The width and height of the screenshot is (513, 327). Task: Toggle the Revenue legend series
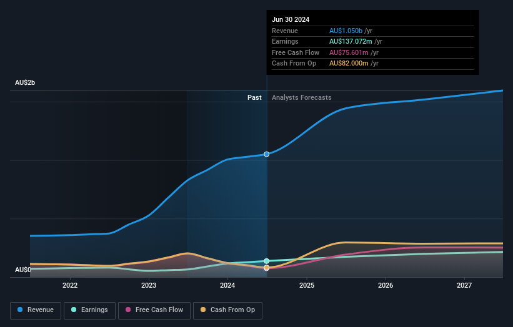coord(36,310)
